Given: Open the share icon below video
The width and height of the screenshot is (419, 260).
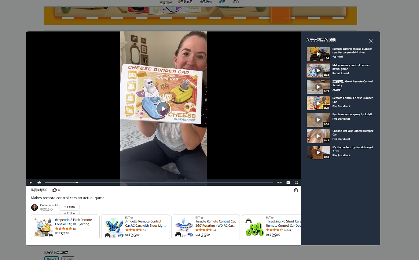Looking at the screenshot, I should (x=296, y=190).
